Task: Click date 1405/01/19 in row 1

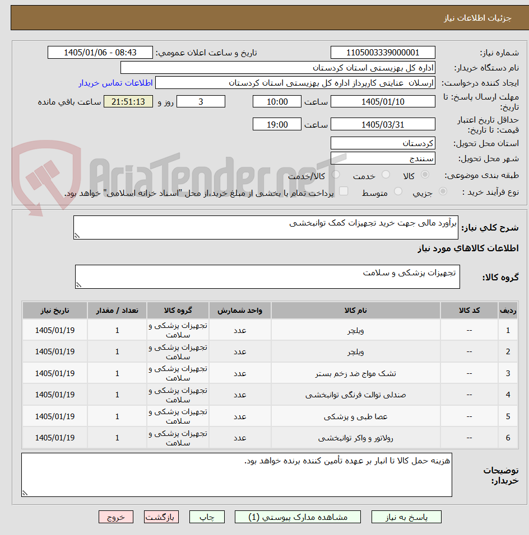Action: (55, 330)
